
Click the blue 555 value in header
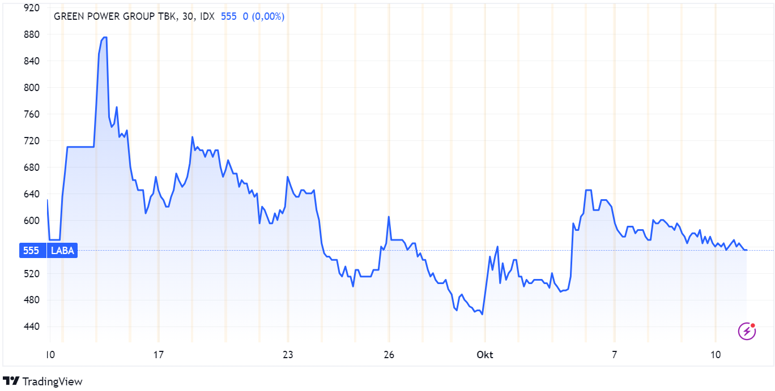click(228, 16)
